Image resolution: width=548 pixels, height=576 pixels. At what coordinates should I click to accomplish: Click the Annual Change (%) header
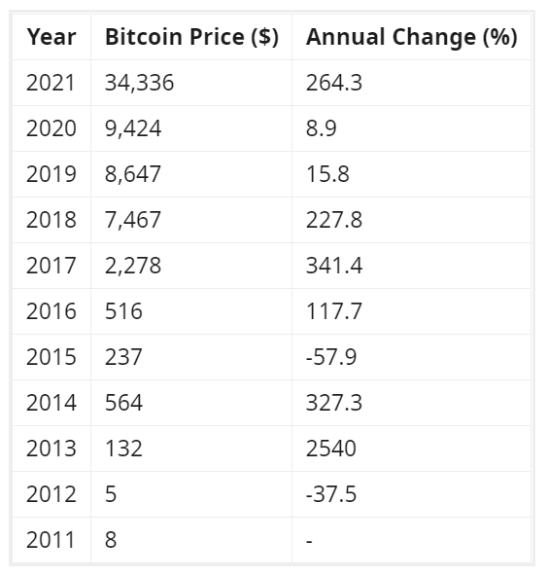[x=412, y=37]
